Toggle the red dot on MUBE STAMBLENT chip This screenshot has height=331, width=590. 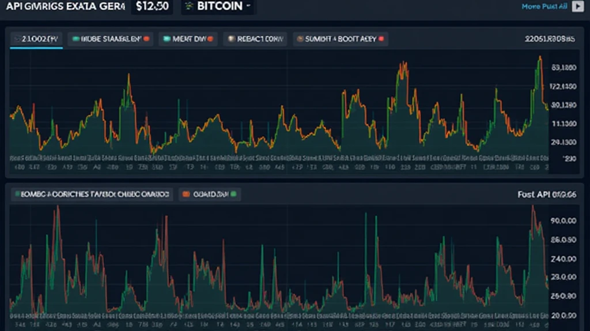click(146, 39)
